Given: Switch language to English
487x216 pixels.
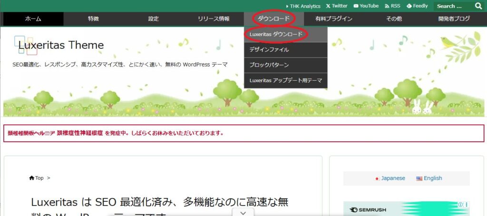Looking at the screenshot, I should tap(433, 178).
